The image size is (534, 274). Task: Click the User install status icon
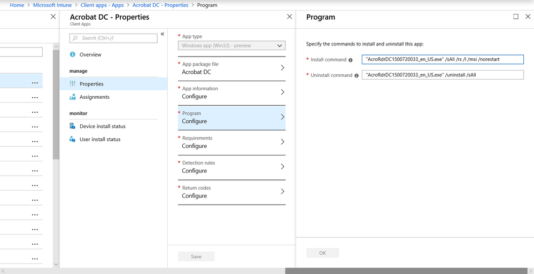click(72, 139)
